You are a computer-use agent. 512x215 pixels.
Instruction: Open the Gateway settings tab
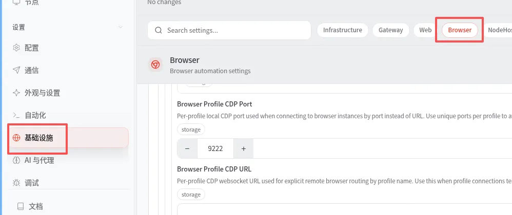pyautogui.click(x=390, y=30)
